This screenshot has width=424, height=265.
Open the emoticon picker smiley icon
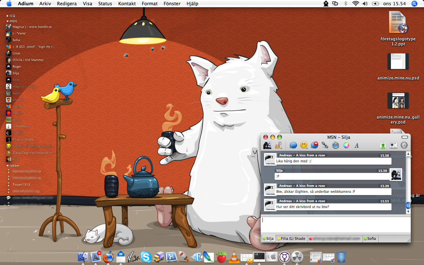point(304,145)
